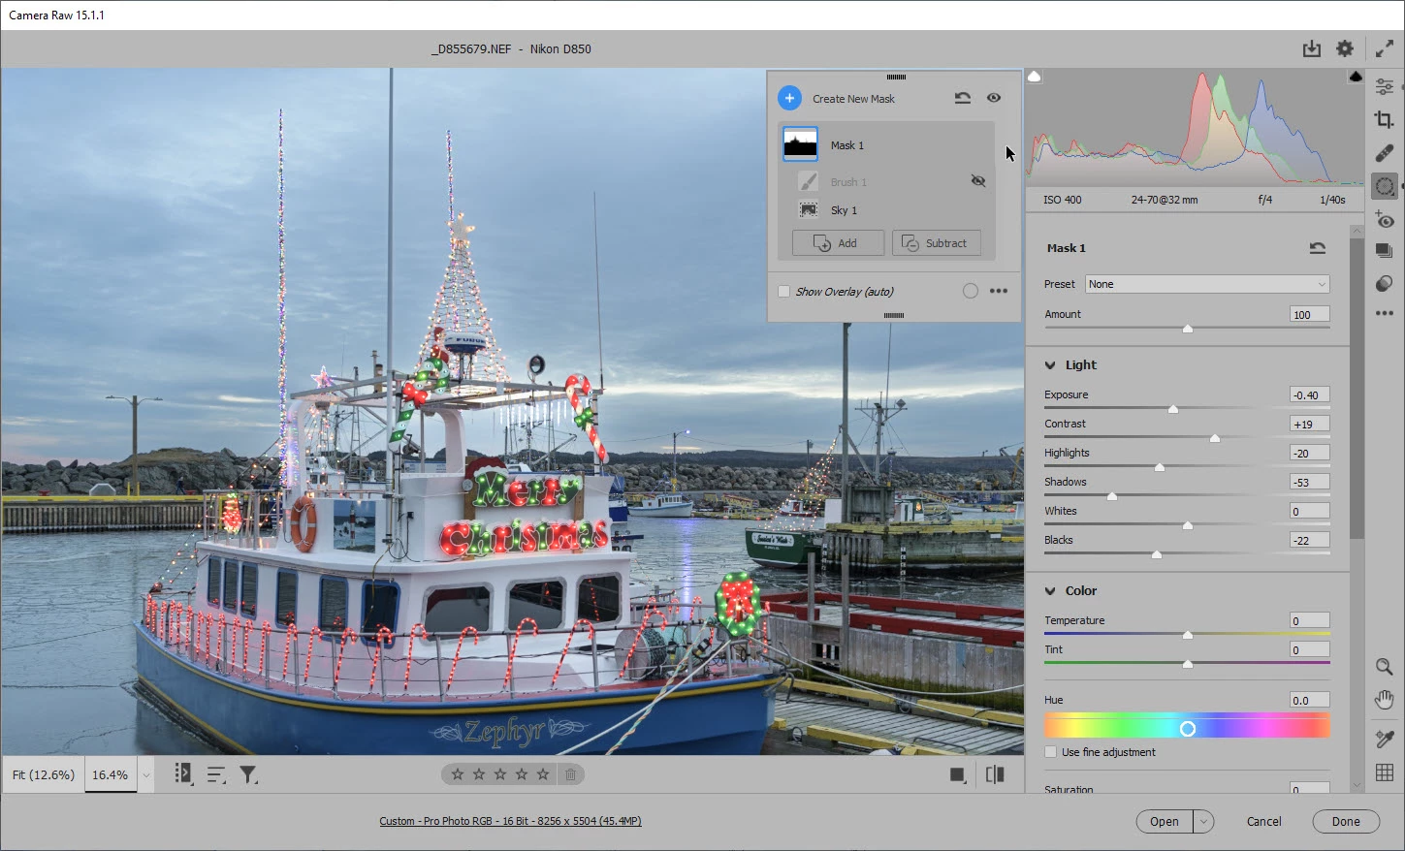Click the Blacks value field -22
Image resolution: width=1405 pixels, height=851 pixels.
coord(1309,540)
